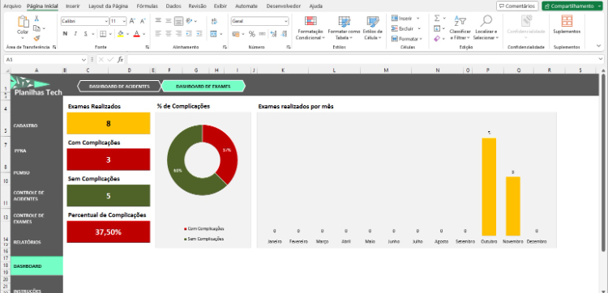This screenshot has height=293, width=608.
Task: Collapse the ribbon with chevron arrow
Action: coord(599,45)
